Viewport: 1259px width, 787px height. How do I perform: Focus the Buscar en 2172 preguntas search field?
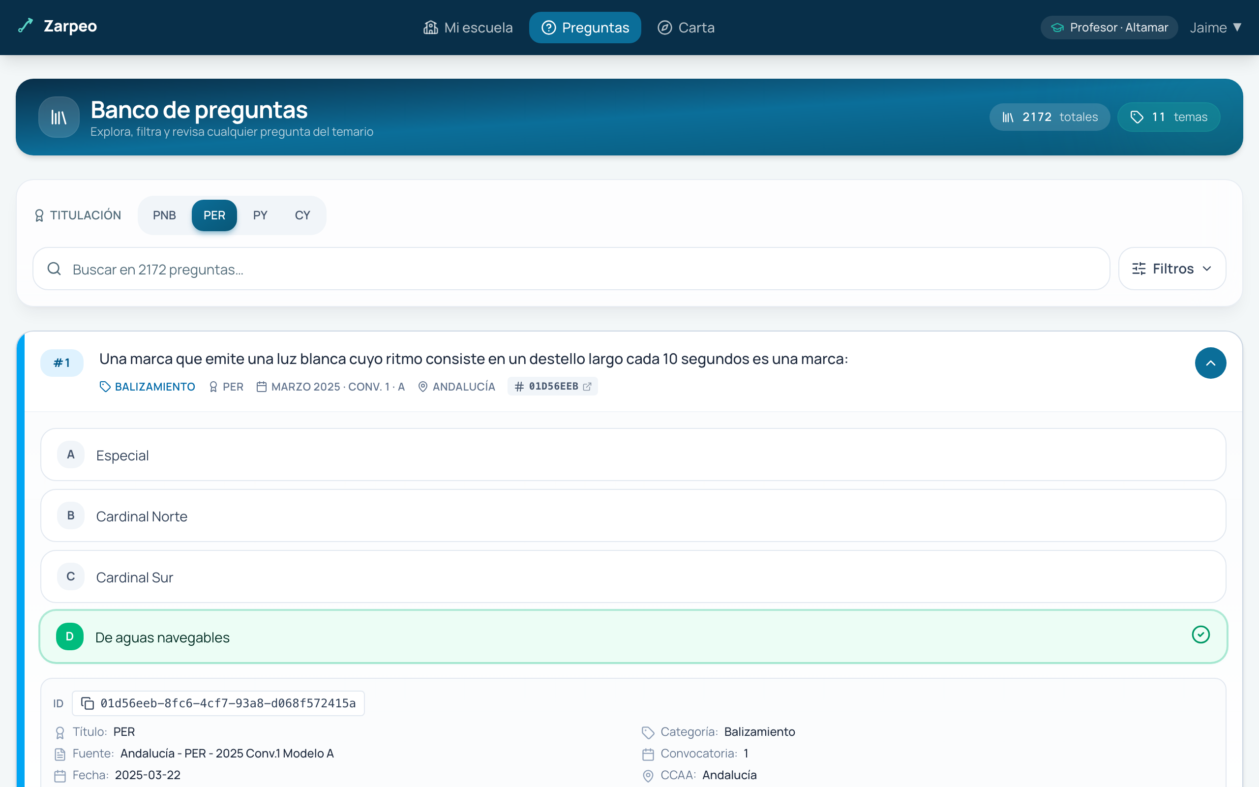click(571, 269)
